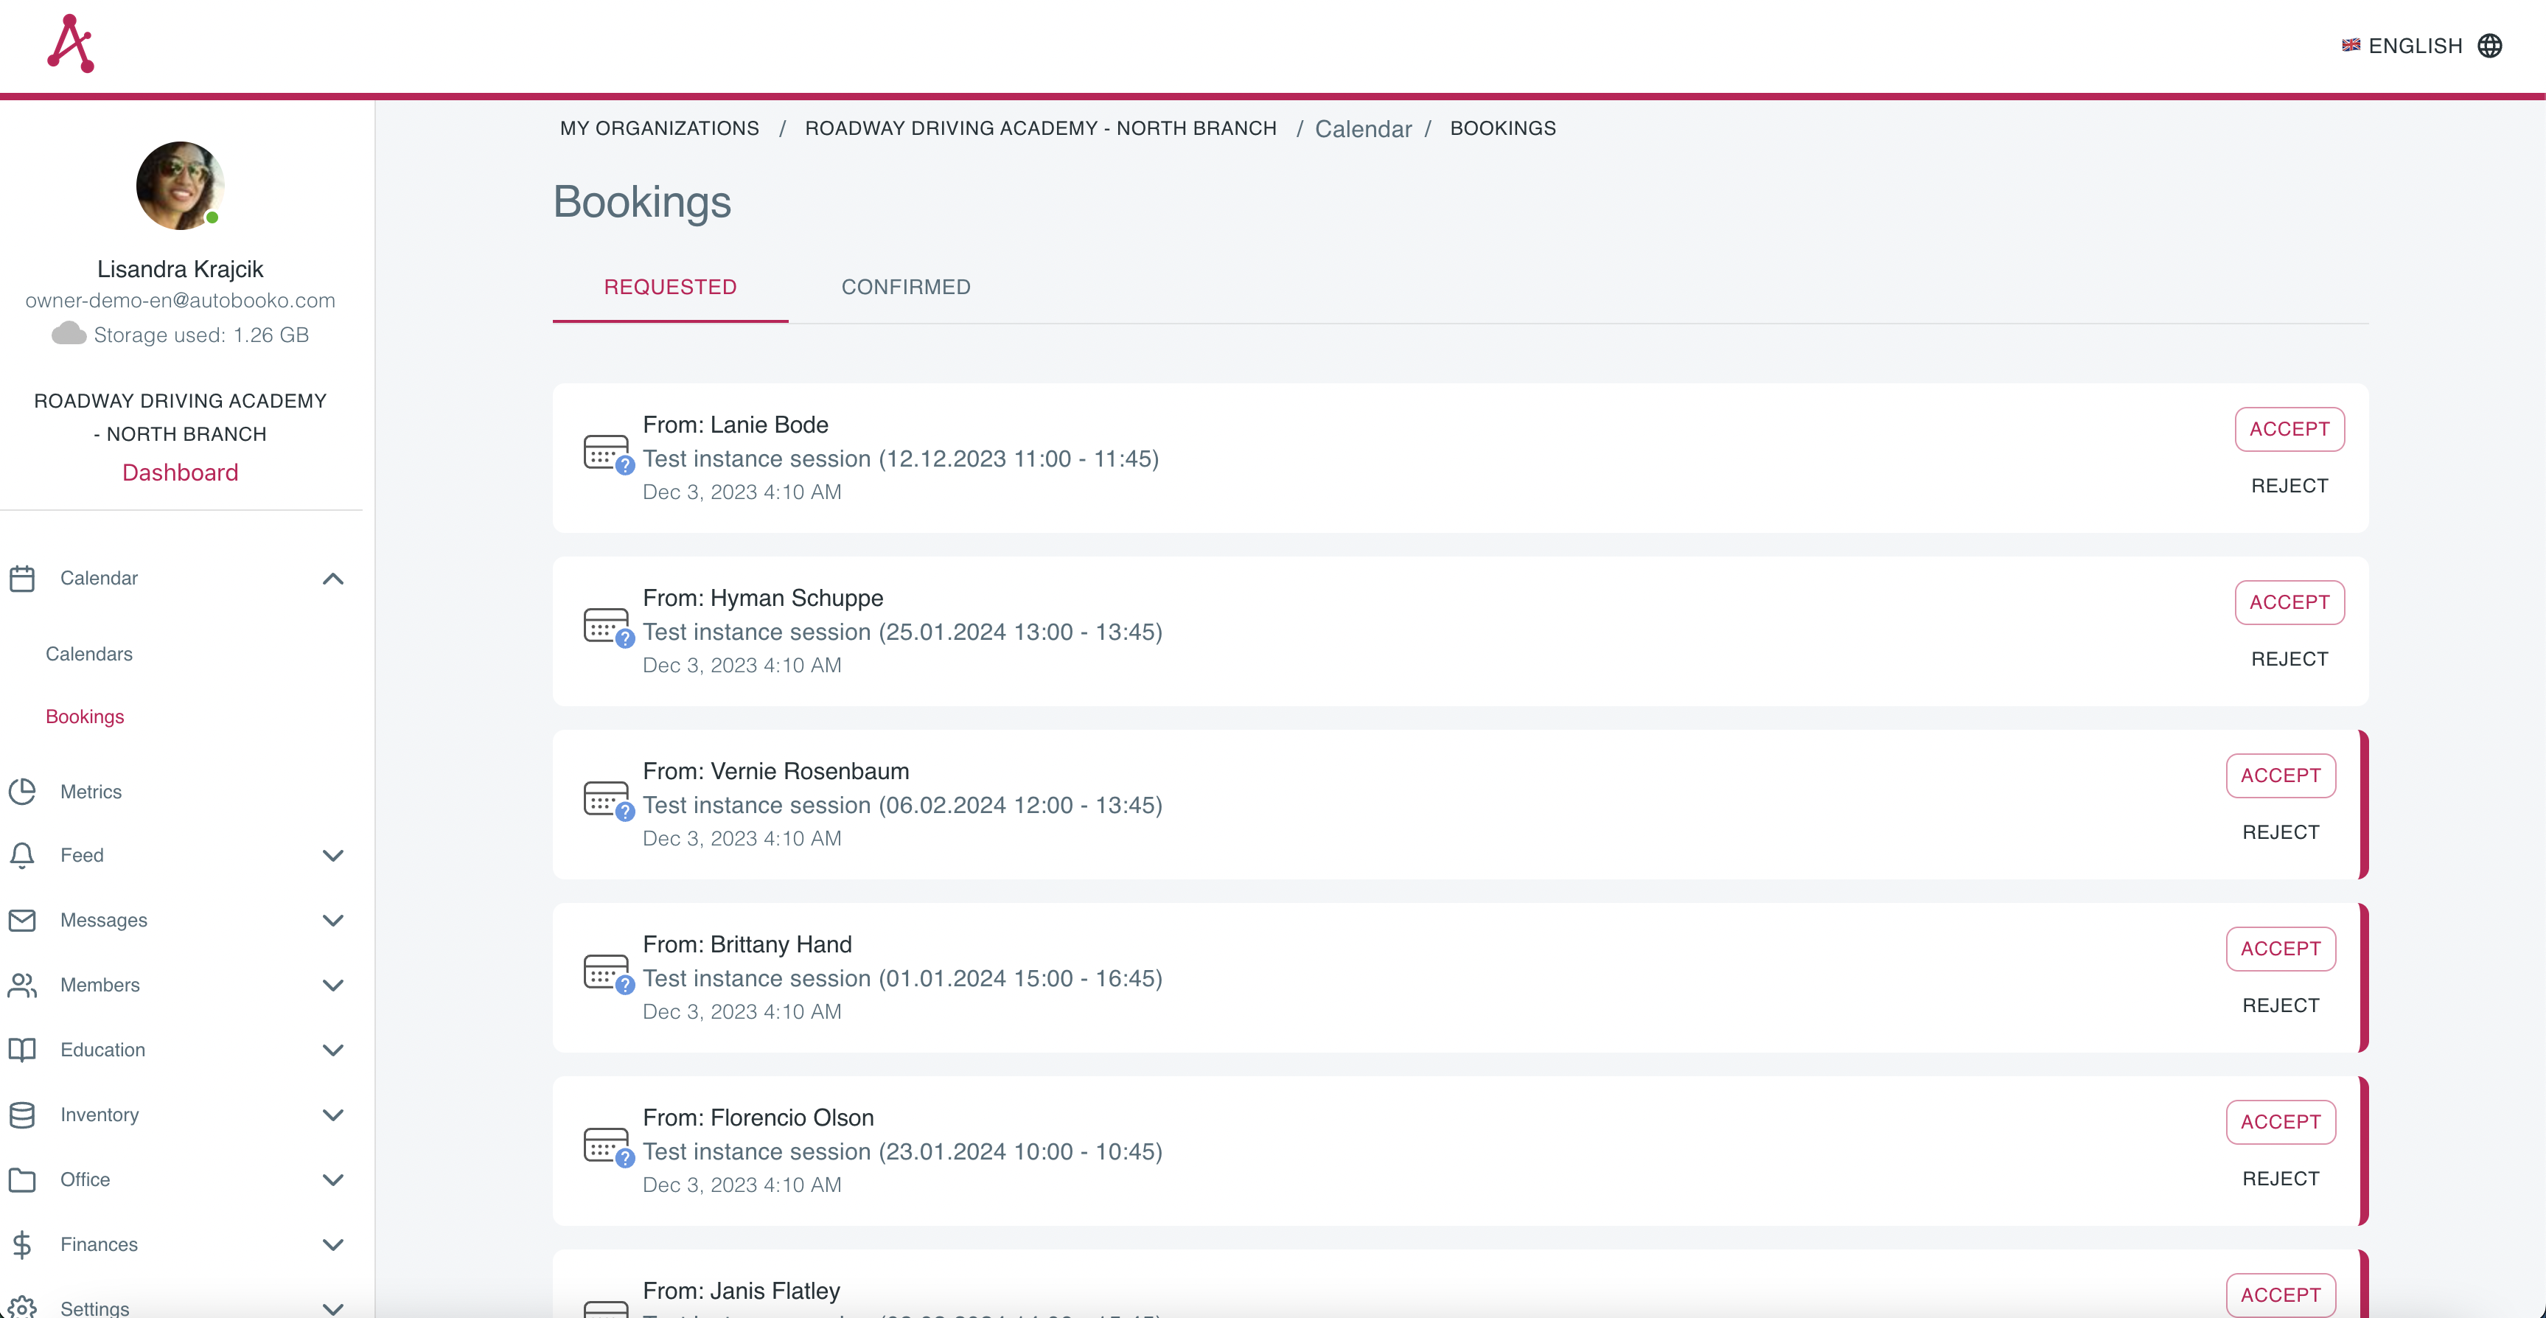Click Lanie Bode booking calendar icon
This screenshot has width=2546, height=1318.
coord(606,454)
